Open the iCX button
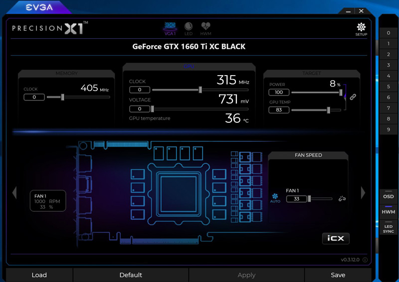This screenshot has height=282, width=399. (x=336, y=238)
